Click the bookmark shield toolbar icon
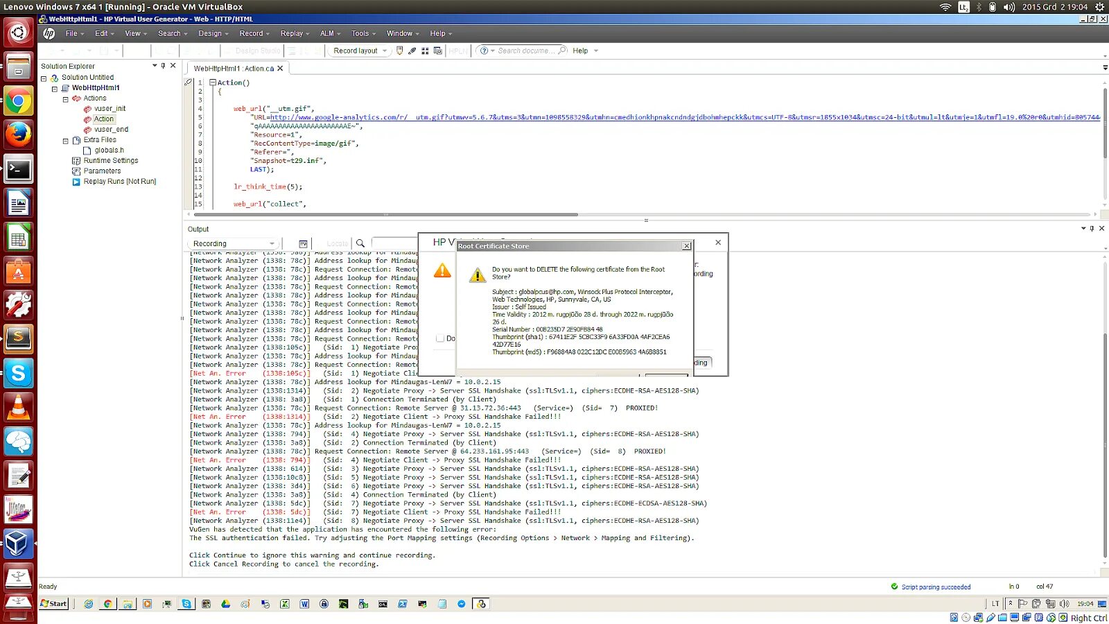 pos(400,51)
